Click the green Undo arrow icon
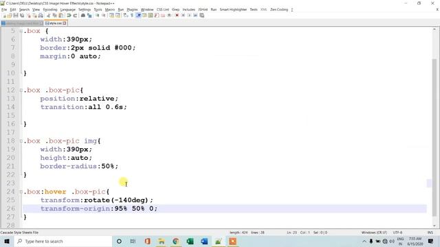The height and width of the screenshot is (247, 440). click(x=69, y=15)
